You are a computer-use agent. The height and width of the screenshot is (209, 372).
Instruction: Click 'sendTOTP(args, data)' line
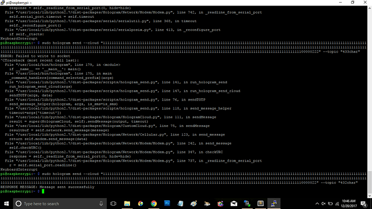tap(31, 96)
